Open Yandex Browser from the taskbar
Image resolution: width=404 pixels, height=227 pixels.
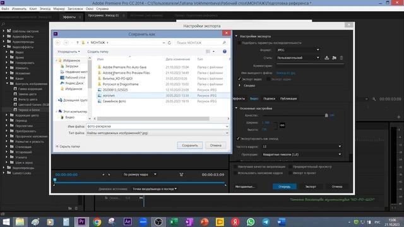click(x=235, y=221)
